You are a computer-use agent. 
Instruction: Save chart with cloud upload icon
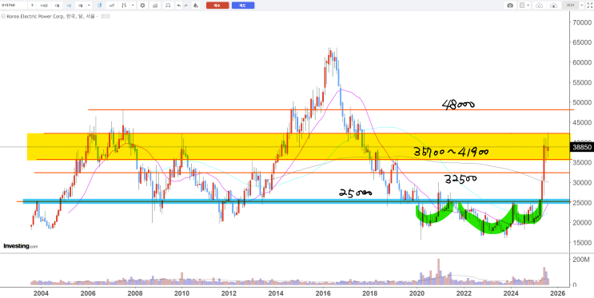pos(553,6)
